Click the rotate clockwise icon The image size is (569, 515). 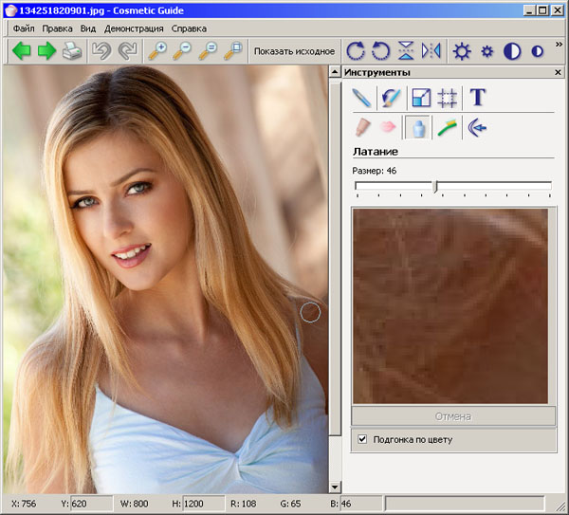356,51
